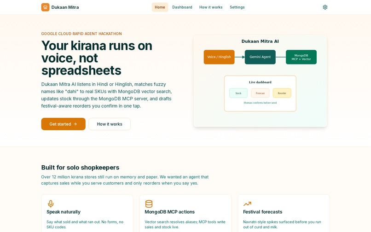Click the "Dukaan Mitra AI listens in Hindi" paragraph
The width and height of the screenshot is (371, 232).
[106, 95]
